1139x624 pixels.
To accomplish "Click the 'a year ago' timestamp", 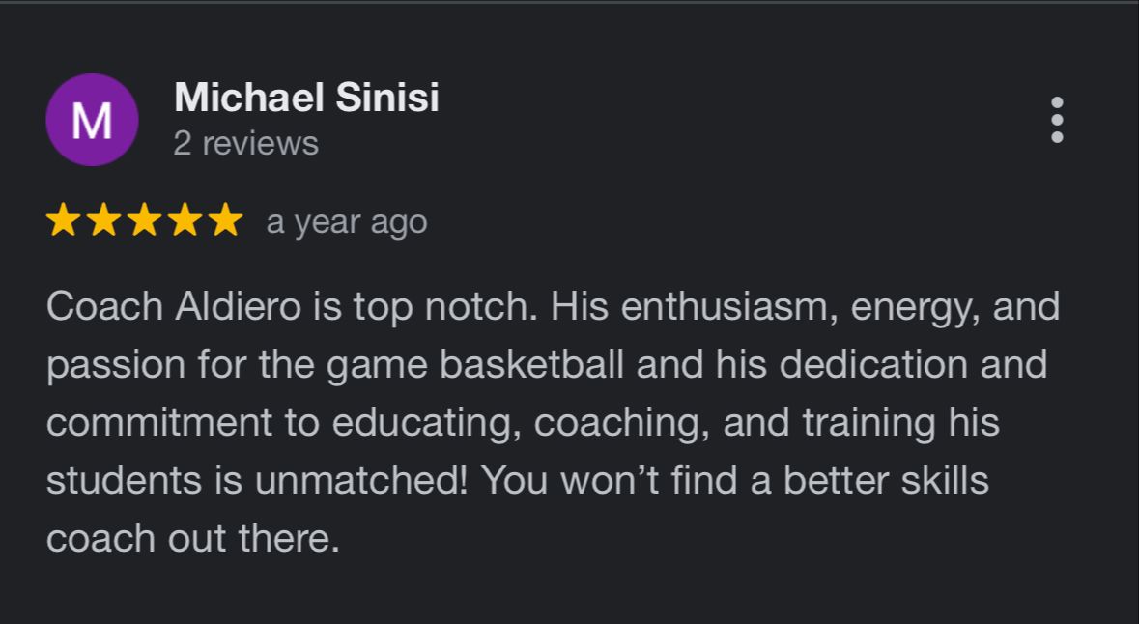I will pyautogui.click(x=346, y=222).
